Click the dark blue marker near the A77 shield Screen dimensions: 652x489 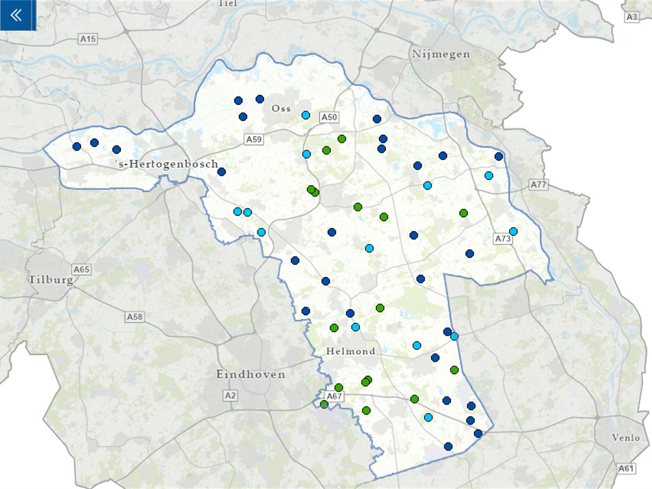pos(497,156)
